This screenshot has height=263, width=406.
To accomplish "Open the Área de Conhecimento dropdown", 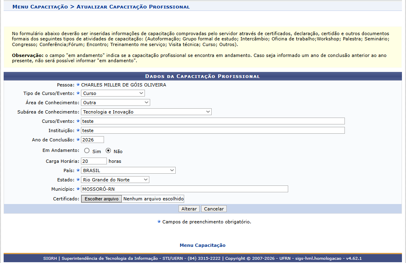I will (115, 103).
